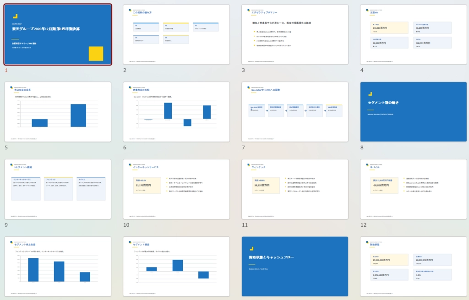The height and width of the screenshot is (300, 469).
Task: Select blue section slide 15 財政状態とキャッシュフロー
Action: coord(295,267)
